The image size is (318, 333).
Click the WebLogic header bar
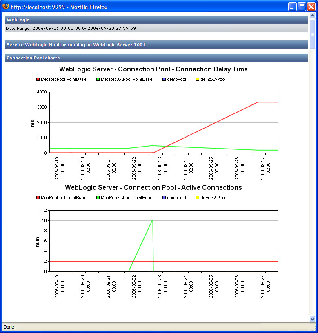click(156, 20)
